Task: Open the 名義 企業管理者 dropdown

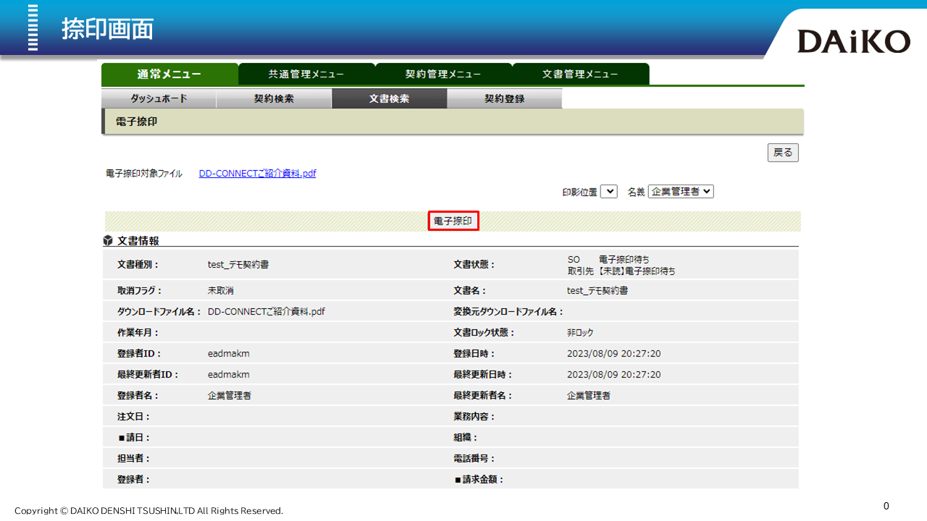Action: [x=681, y=192]
